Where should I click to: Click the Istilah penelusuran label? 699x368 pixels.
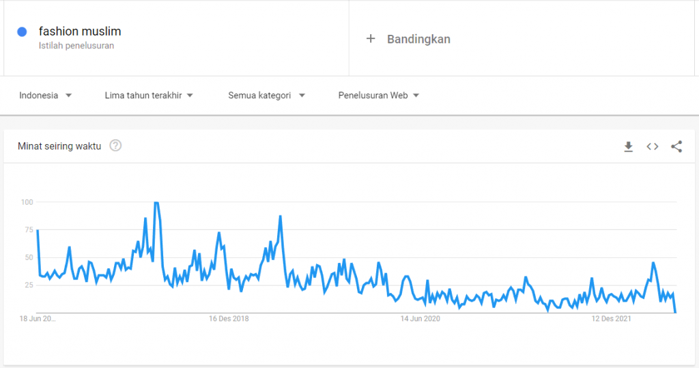coord(76,46)
